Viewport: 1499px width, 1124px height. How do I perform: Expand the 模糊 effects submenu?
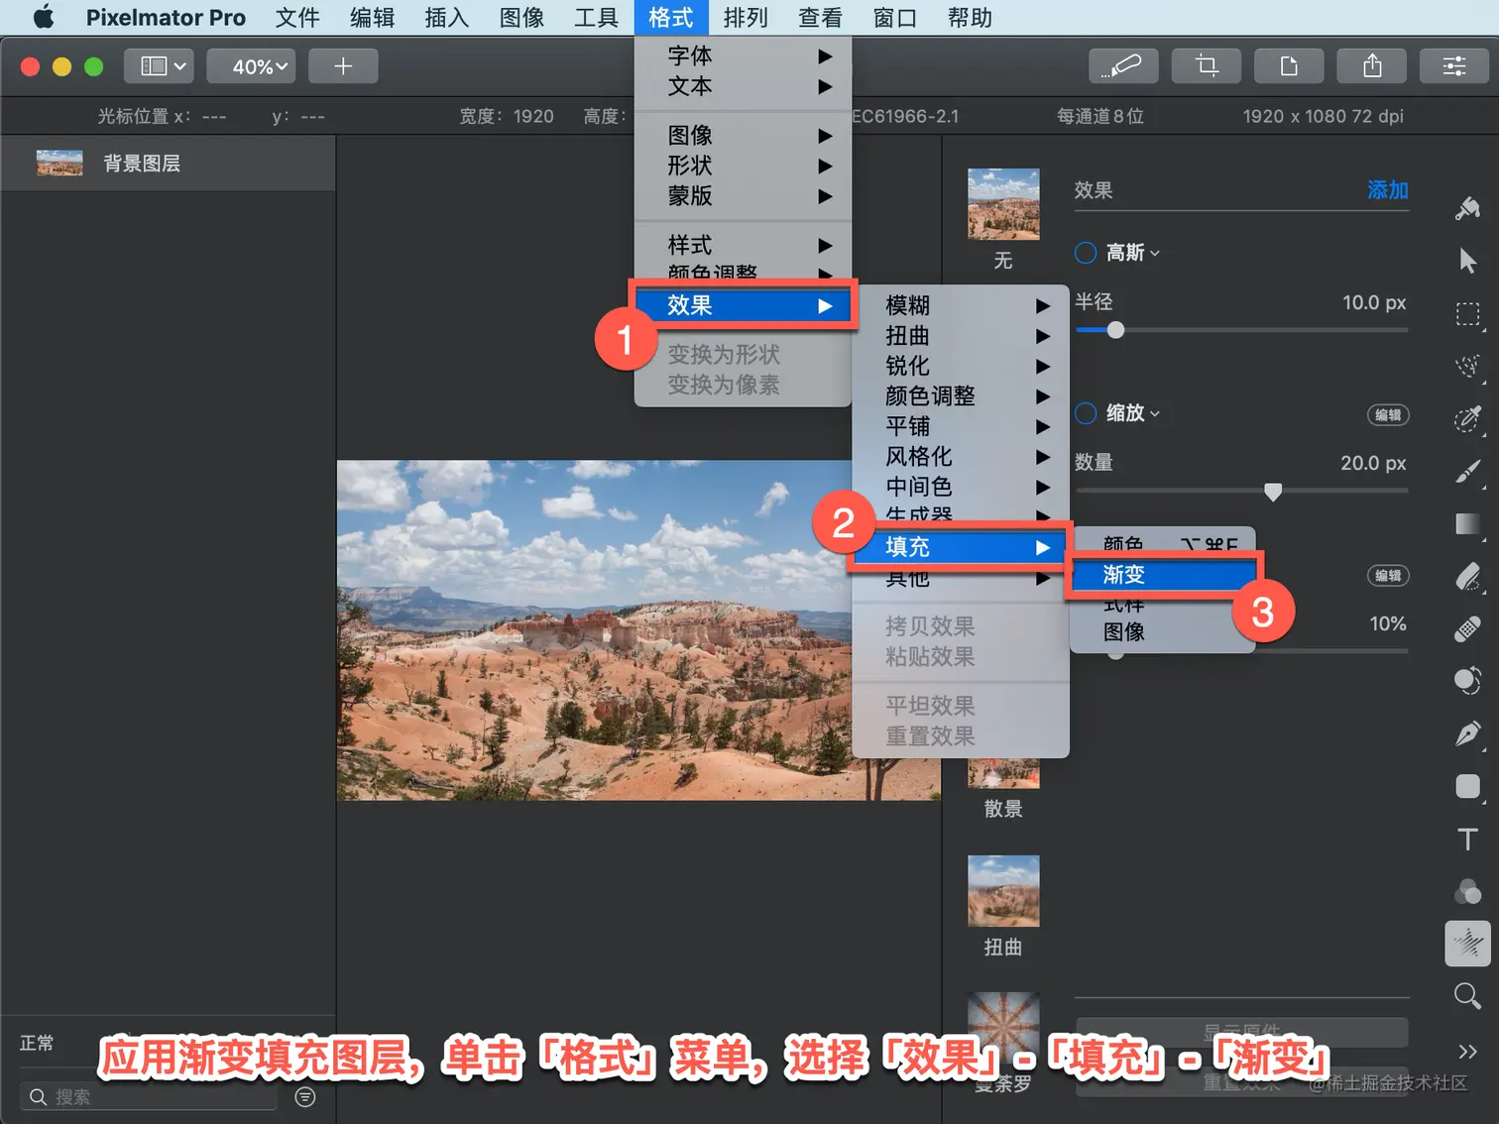pos(960,305)
